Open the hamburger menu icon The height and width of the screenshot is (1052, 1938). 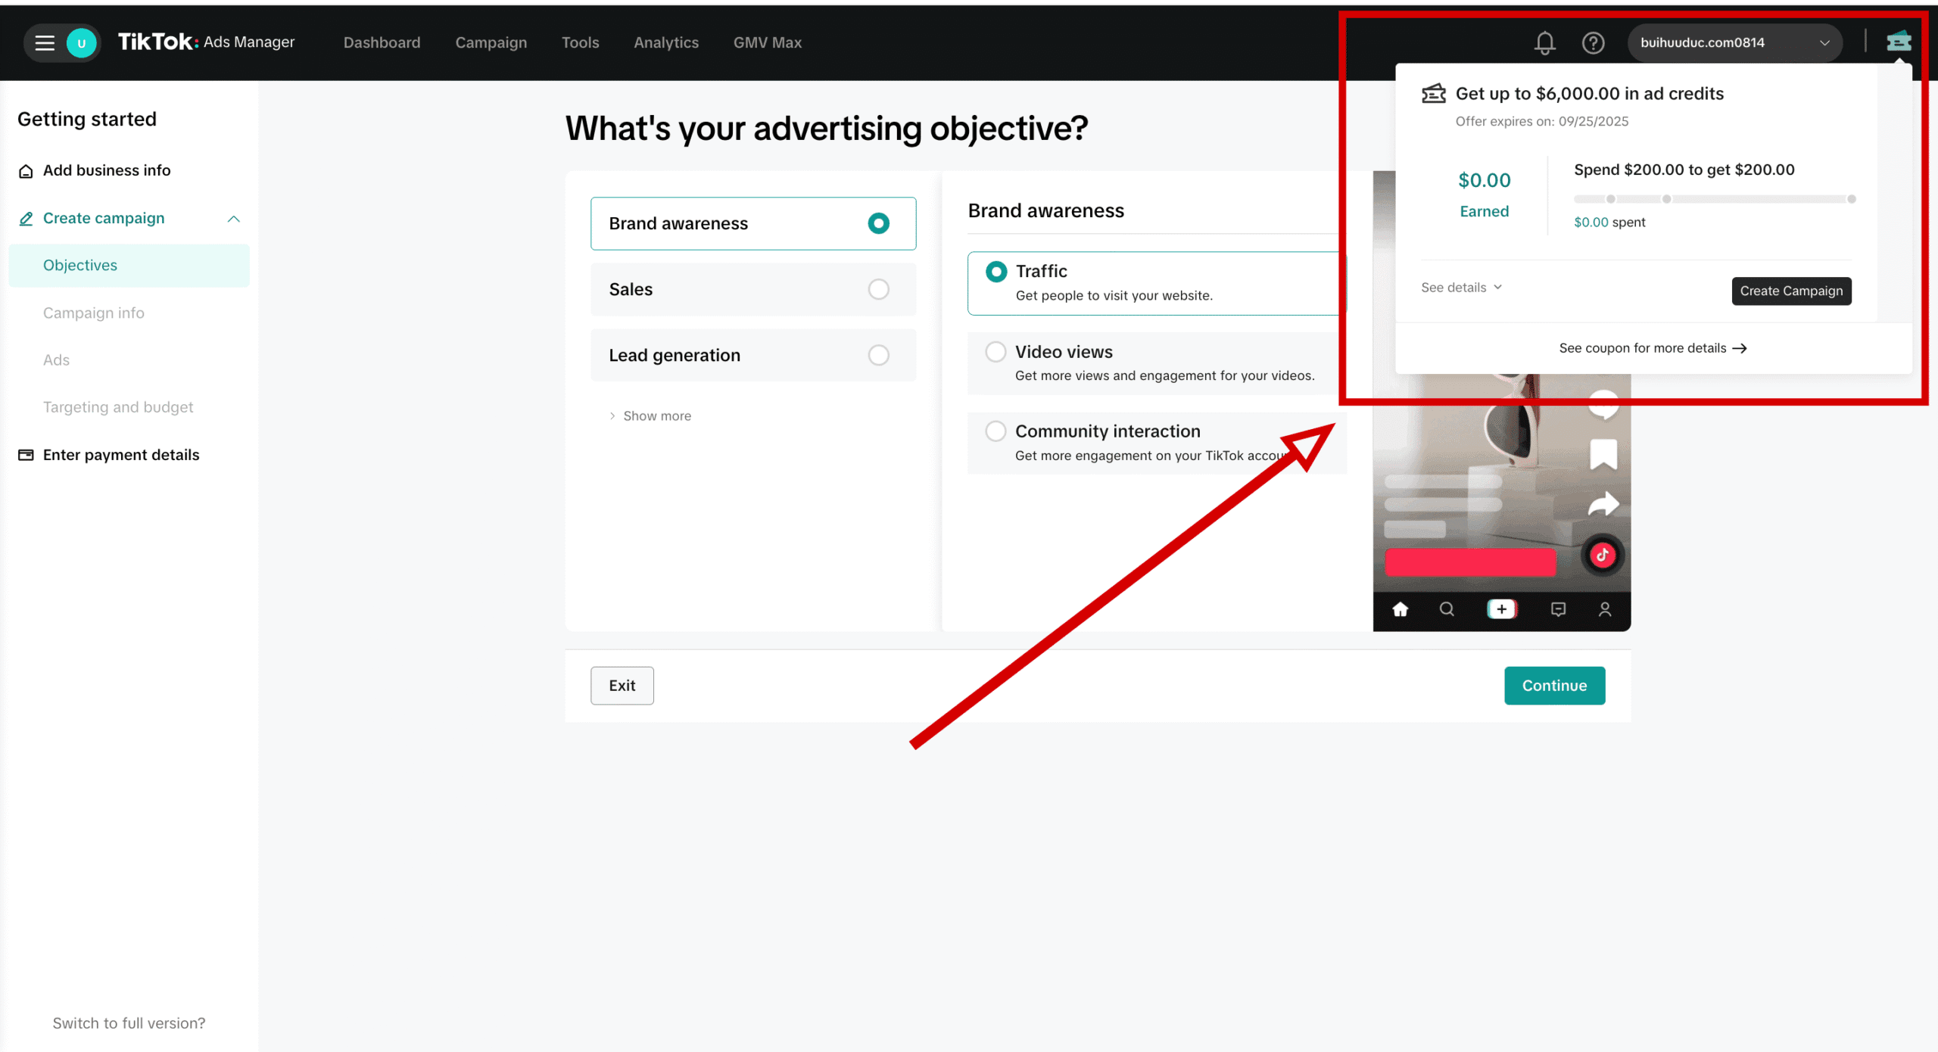click(x=45, y=43)
